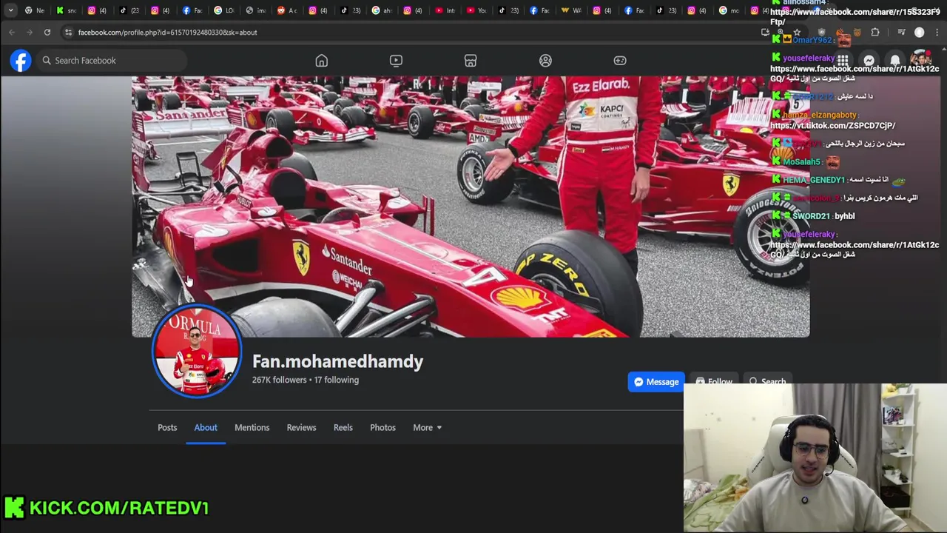947x533 pixels.
Task: Click chat username hamza_elzangaboty
Action: [x=820, y=115]
